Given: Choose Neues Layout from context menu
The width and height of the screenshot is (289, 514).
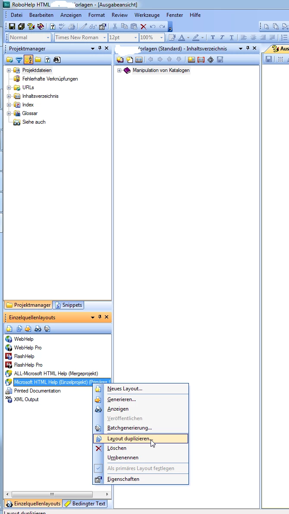Looking at the screenshot, I should pos(141,389).
